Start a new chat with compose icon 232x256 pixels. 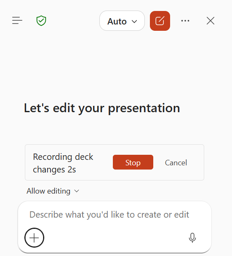click(160, 21)
